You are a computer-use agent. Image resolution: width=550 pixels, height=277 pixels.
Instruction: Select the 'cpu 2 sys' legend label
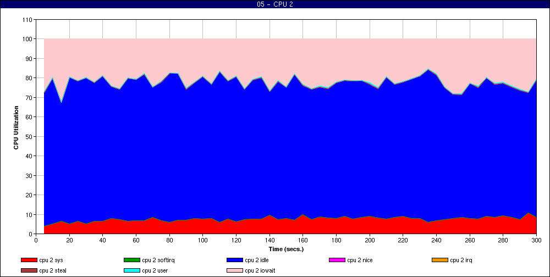pyautogui.click(x=51, y=260)
